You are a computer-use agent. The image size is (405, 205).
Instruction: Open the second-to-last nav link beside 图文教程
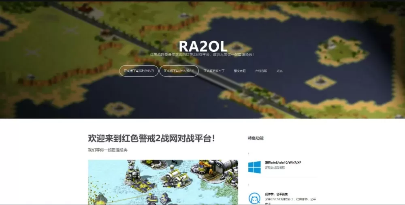point(261,71)
